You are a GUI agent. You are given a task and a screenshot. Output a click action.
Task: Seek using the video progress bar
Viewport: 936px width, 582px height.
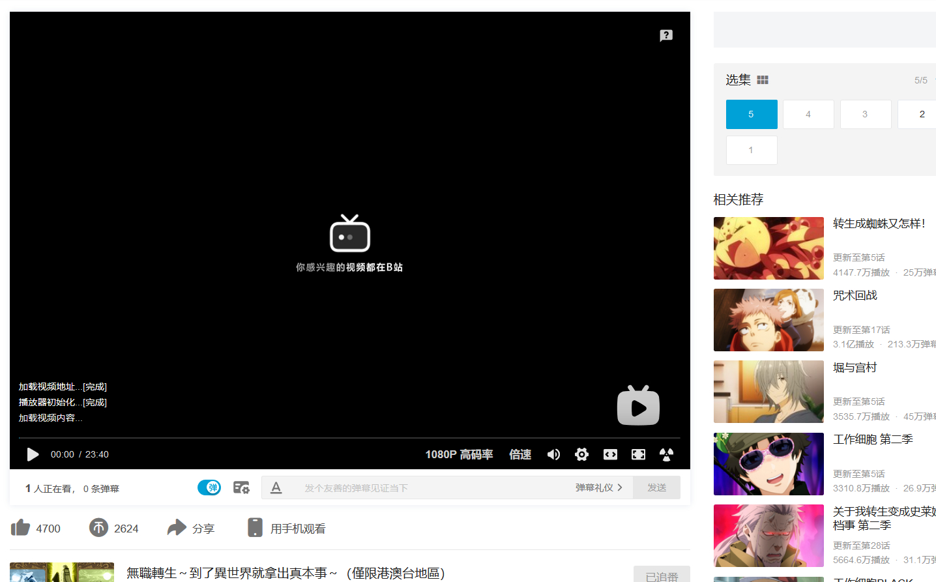tap(349, 438)
